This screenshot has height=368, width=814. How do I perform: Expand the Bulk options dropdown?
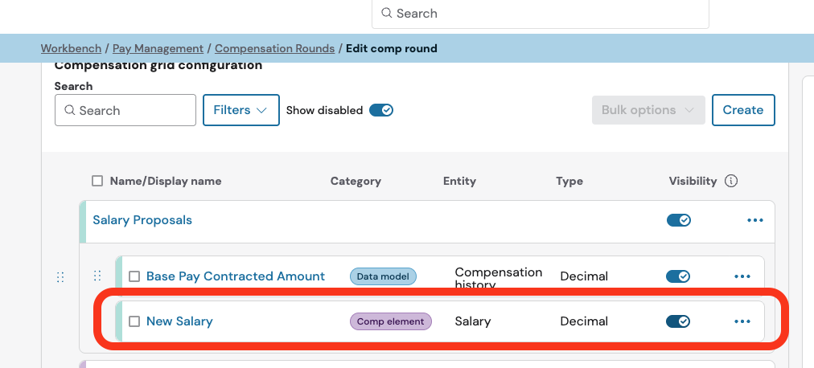coord(647,110)
